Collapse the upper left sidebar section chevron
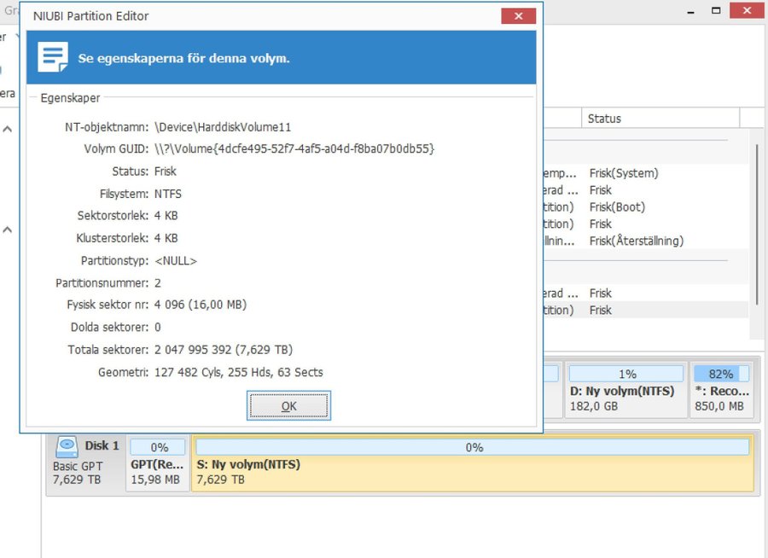This screenshot has height=558, width=768. 8,130
